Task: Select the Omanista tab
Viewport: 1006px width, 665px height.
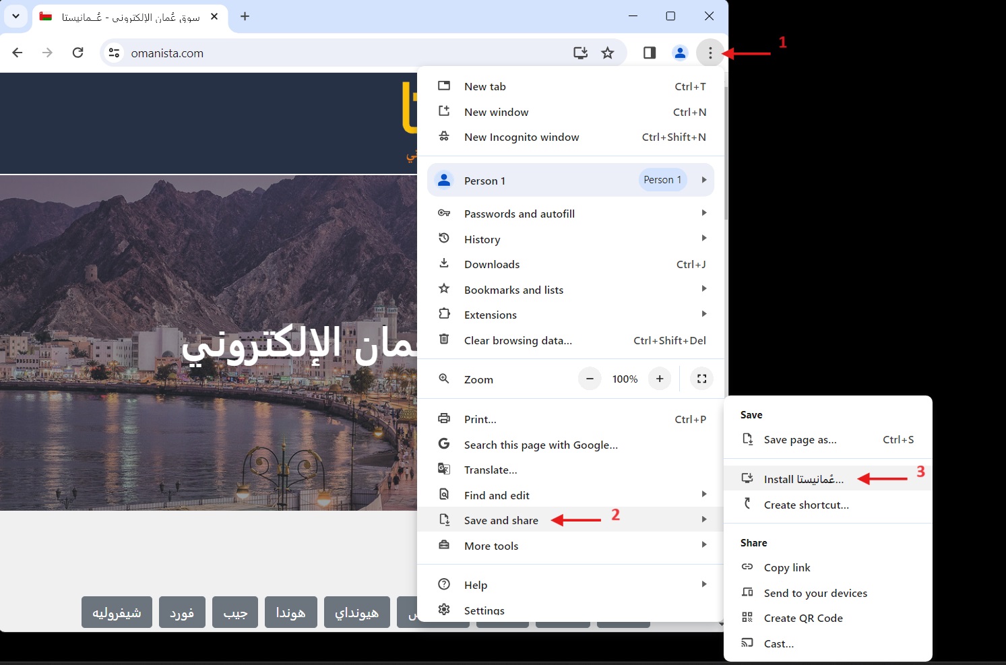Action: tap(130, 17)
